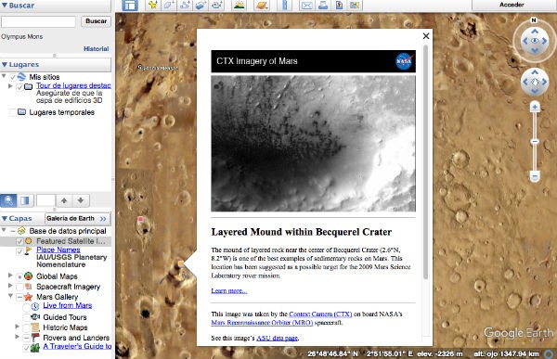Click the NASA logo in balloon

(404, 61)
